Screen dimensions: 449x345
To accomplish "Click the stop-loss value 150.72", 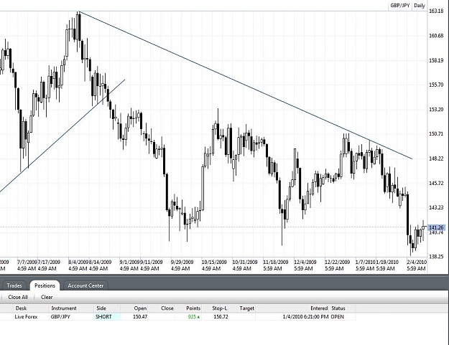I will coord(221,317).
